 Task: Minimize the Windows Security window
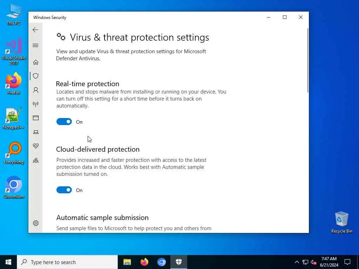[x=269, y=17]
